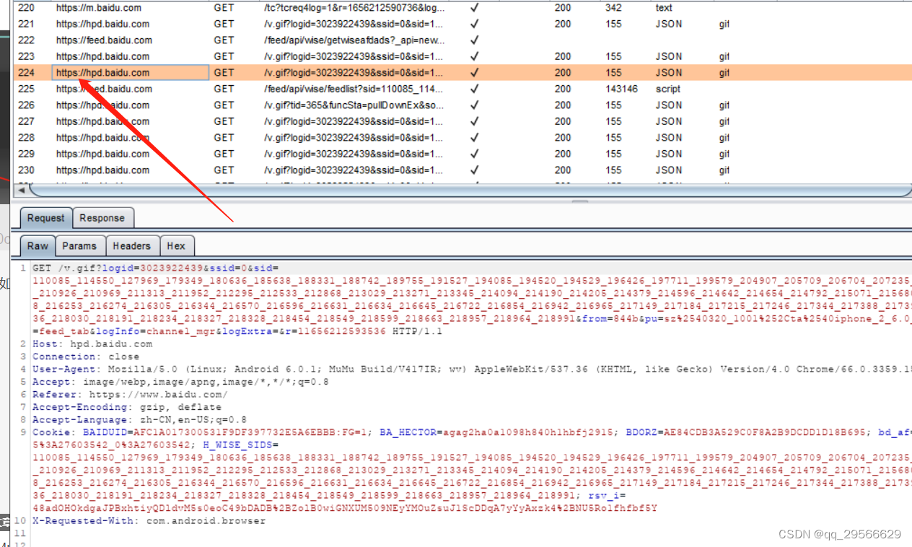Select the params checkmark in row 220

point(474,8)
